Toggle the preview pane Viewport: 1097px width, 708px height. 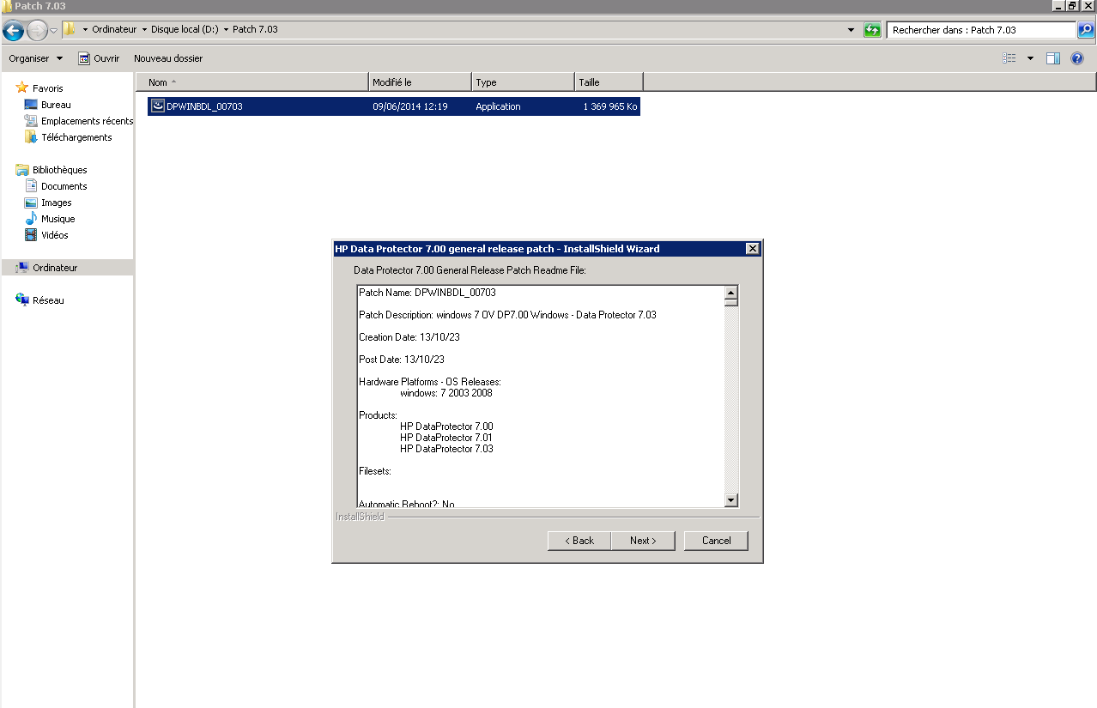(1053, 57)
